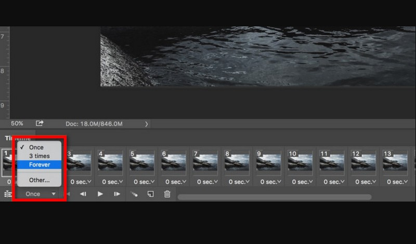Click the timeline horizontal scrollbar
This screenshot has width=416, height=244.
click(x=275, y=197)
